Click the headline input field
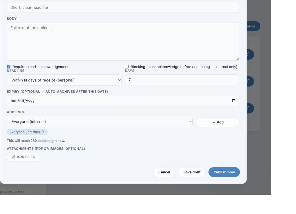 [x=123, y=8]
